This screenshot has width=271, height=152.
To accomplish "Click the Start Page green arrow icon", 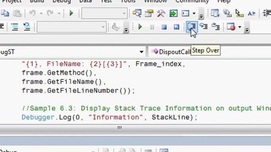I will tap(173, 13).
